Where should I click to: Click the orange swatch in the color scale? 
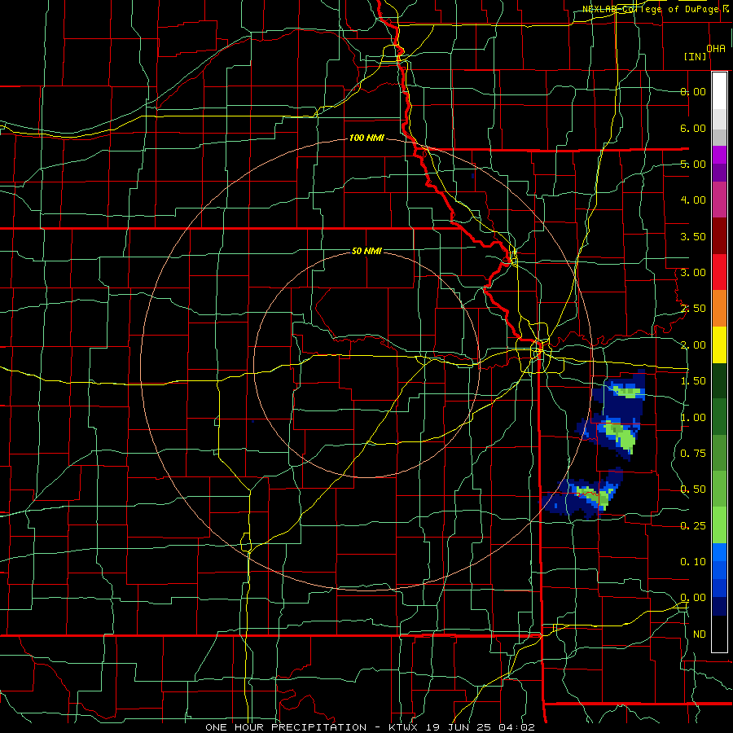719,309
